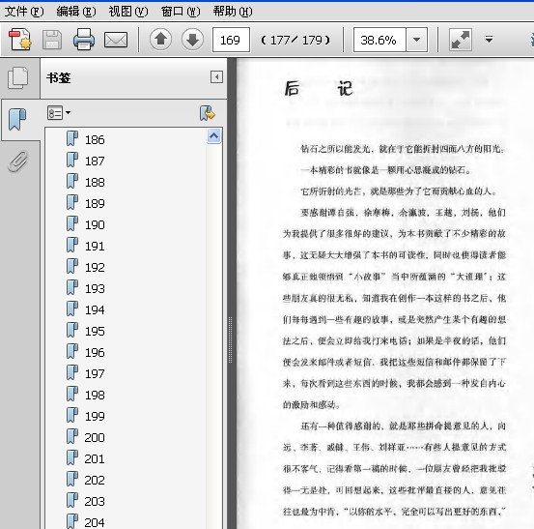This screenshot has height=529, width=534.
Task: Select bookmark 194
Action: [x=95, y=310]
